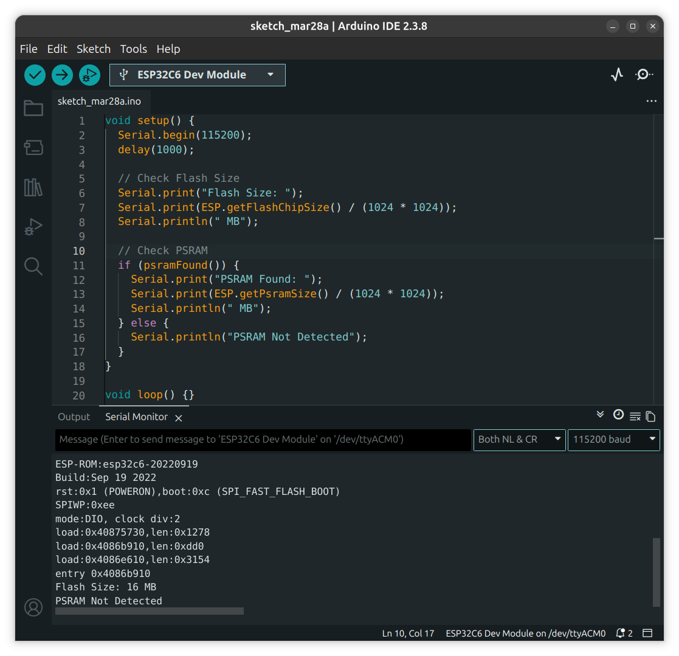The width and height of the screenshot is (679, 656).
Task: Click the Serial Monitor message input field
Action: (x=263, y=439)
